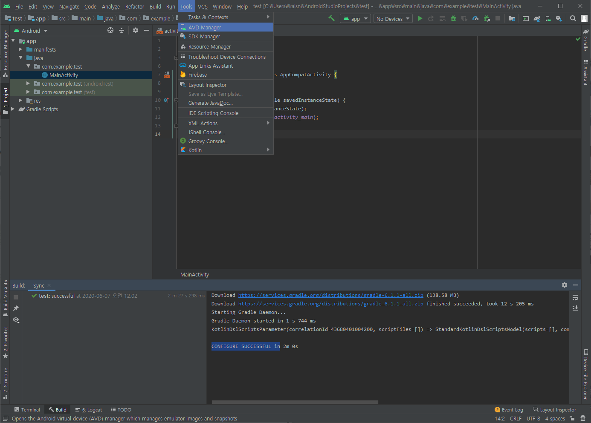Collapse all in Project panel
Image resolution: width=591 pixels, height=423 pixels.
click(x=122, y=30)
